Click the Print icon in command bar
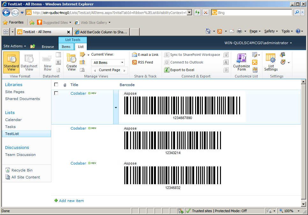Viewport: 308px width, 215px height. pos(239,31)
